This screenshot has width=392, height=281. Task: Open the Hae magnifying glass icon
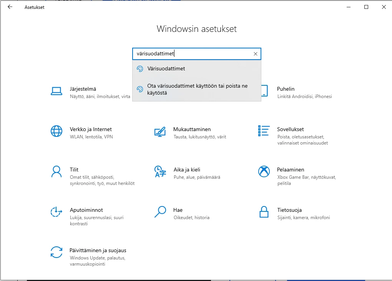point(160,212)
